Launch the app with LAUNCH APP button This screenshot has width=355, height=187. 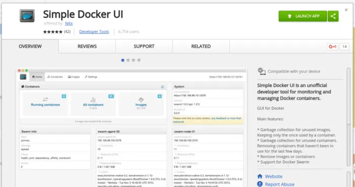303,16
